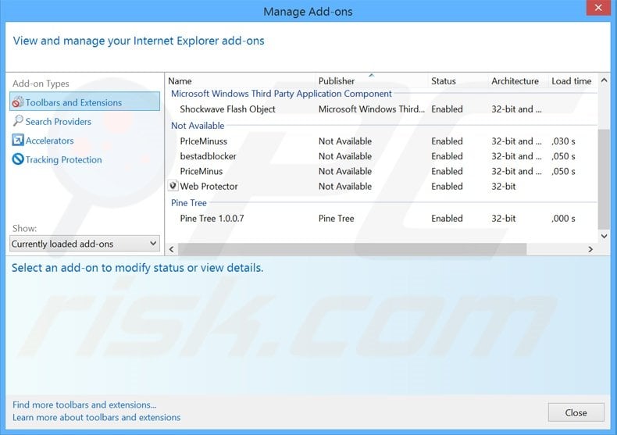This screenshot has height=435, width=617.
Task: Click the vertical scrollbar up arrow
Action: [x=604, y=80]
